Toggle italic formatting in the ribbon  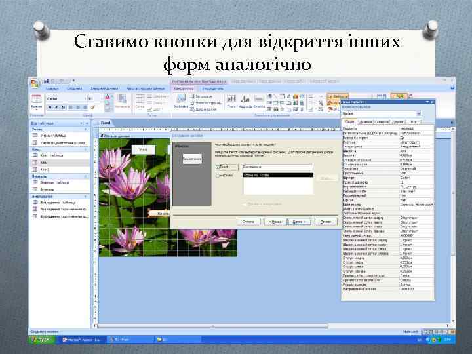56,107
